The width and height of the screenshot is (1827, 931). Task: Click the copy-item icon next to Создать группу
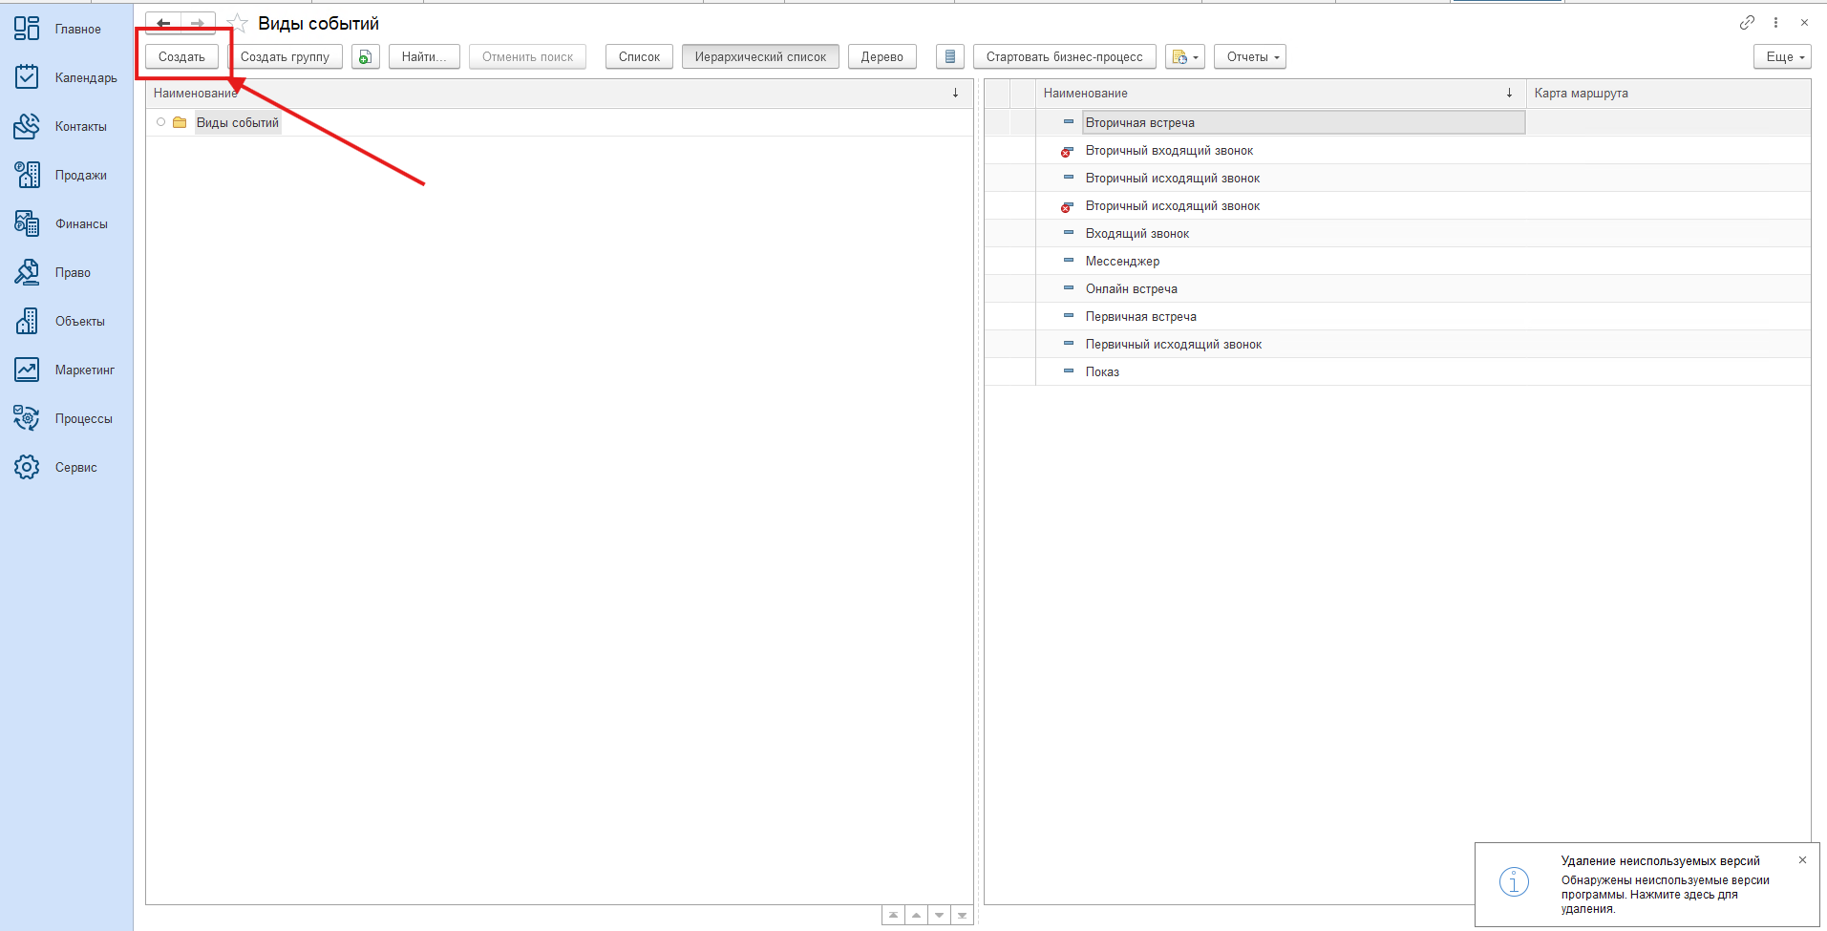point(365,57)
